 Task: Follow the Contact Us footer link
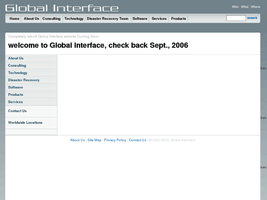(x=137, y=140)
